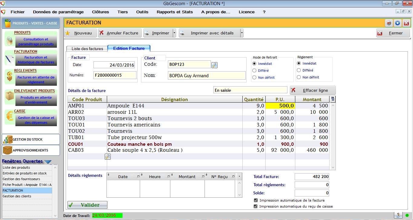Click the product lookup icon in empty row
This screenshot has width=413, height=220.
point(107,156)
